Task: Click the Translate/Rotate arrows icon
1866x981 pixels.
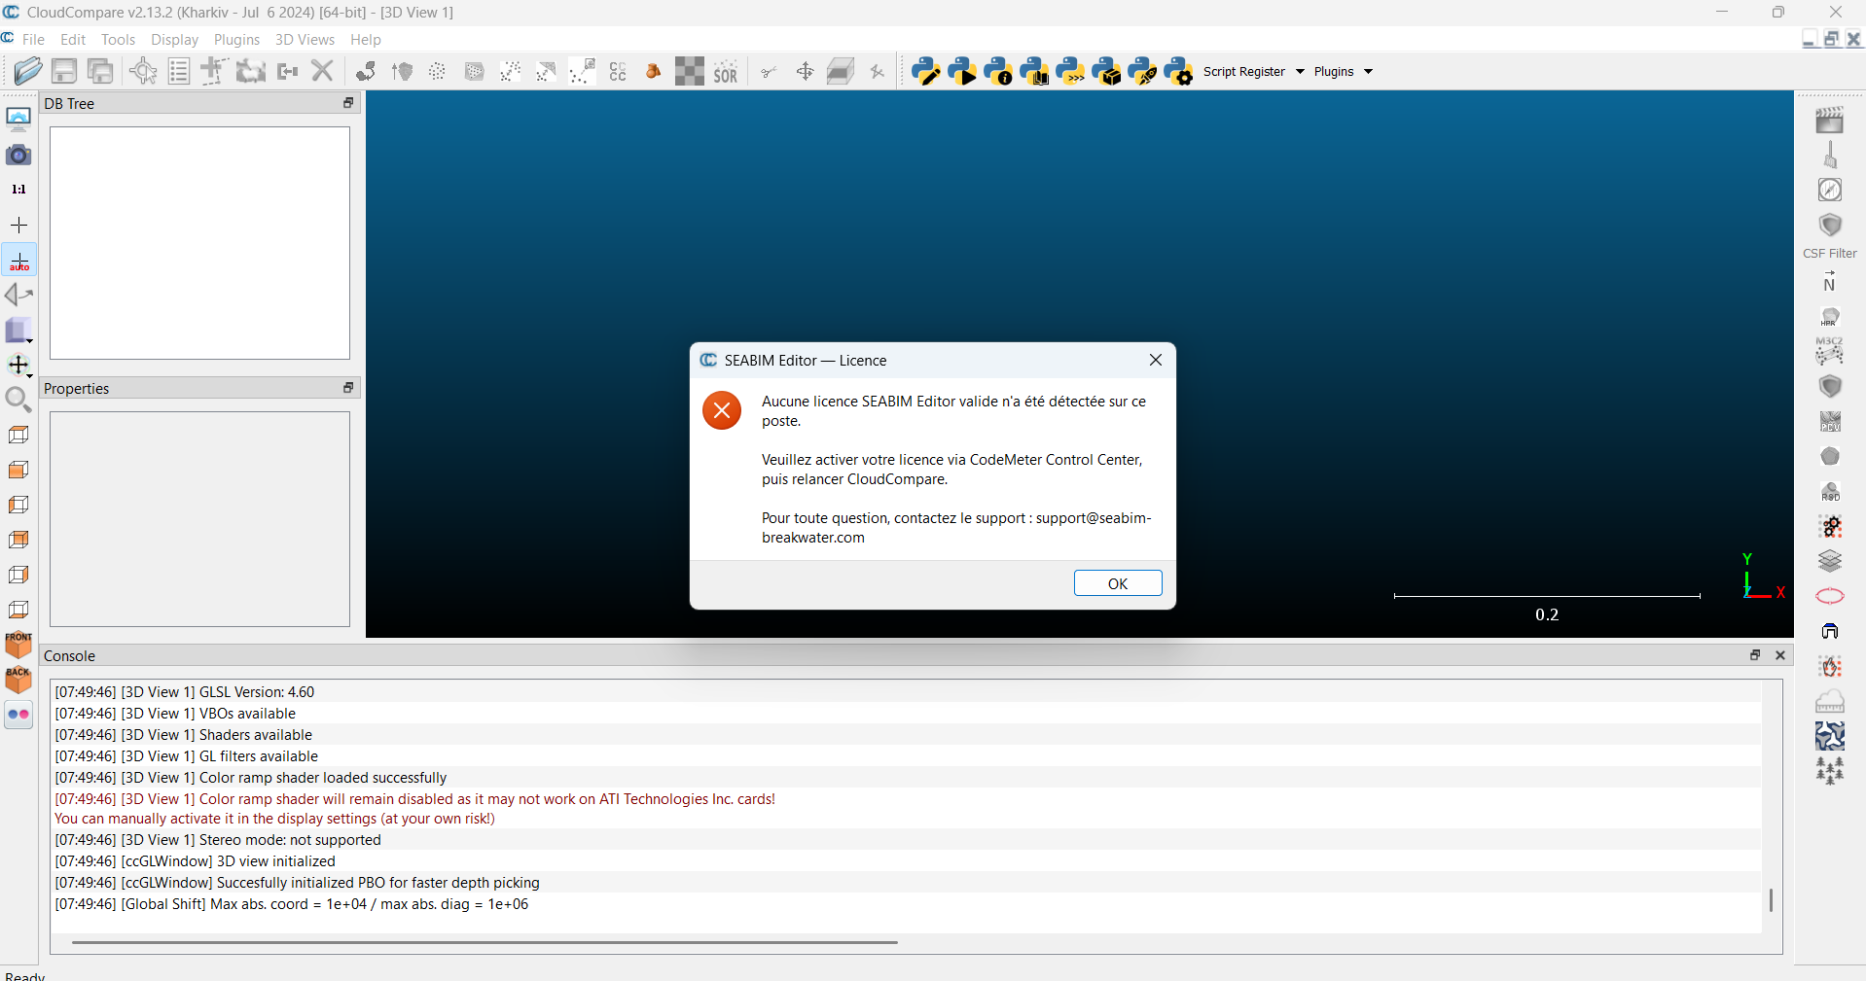Action: point(805,71)
